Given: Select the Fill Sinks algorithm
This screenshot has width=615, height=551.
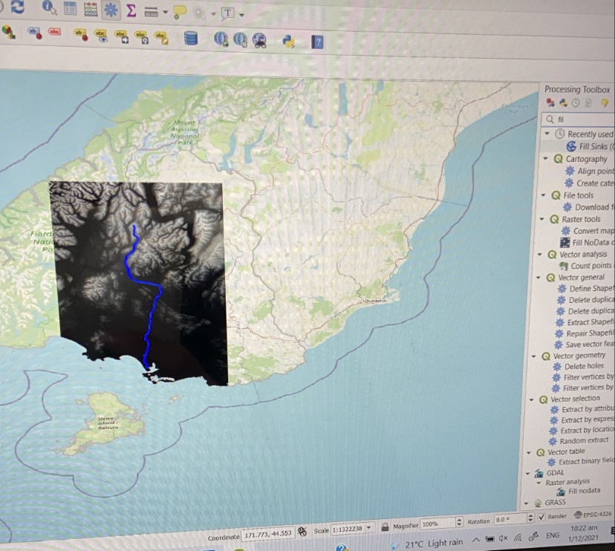Looking at the screenshot, I should 592,146.
